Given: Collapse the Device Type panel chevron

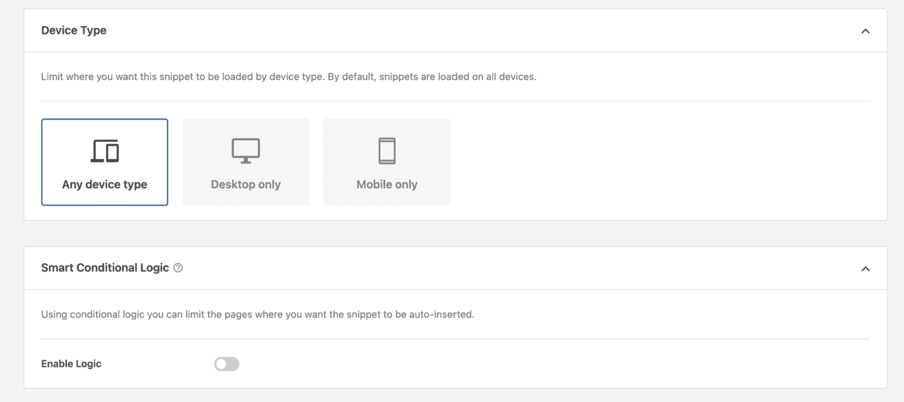Looking at the screenshot, I should pos(866,31).
